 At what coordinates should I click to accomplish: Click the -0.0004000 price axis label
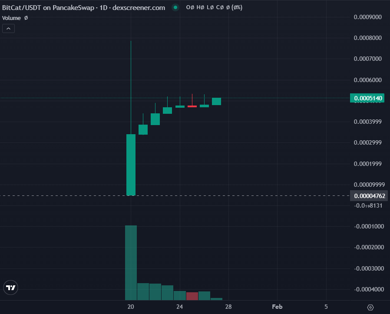(x=369, y=289)
